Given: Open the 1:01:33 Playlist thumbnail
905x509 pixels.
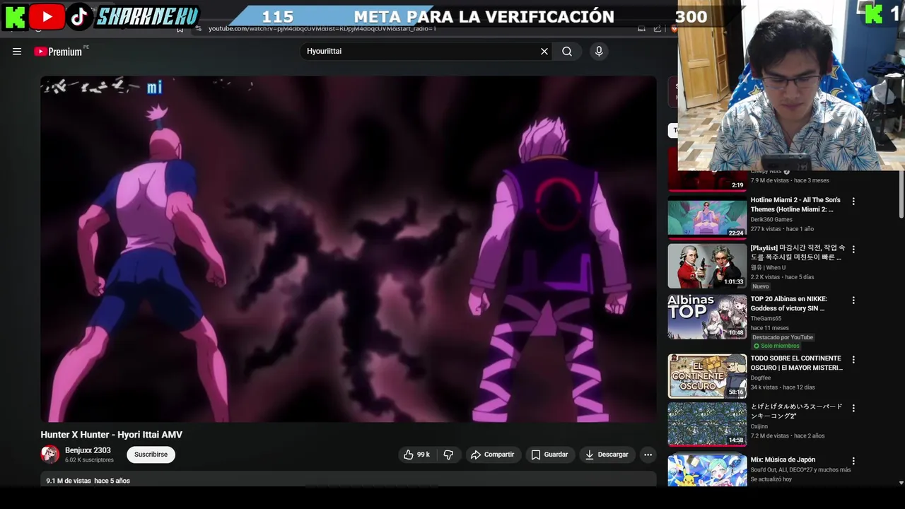Looking at the screenshot, I should point(707,266).
